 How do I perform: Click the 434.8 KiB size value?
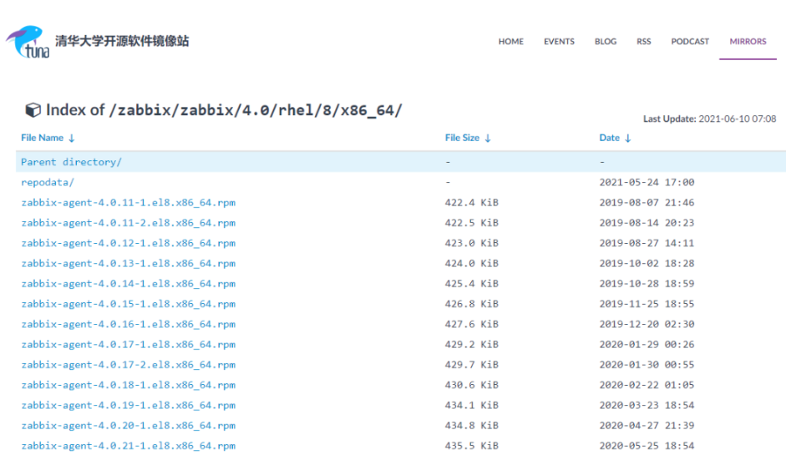point(472,426)
